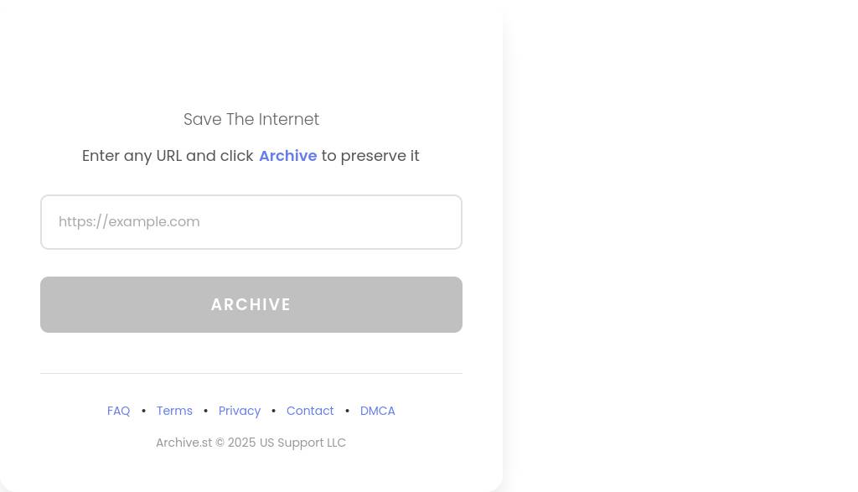Viewport: 858px width, 492px height.
Task: Click the bullet between Privacy and Contact
Action: pos(273,411)
